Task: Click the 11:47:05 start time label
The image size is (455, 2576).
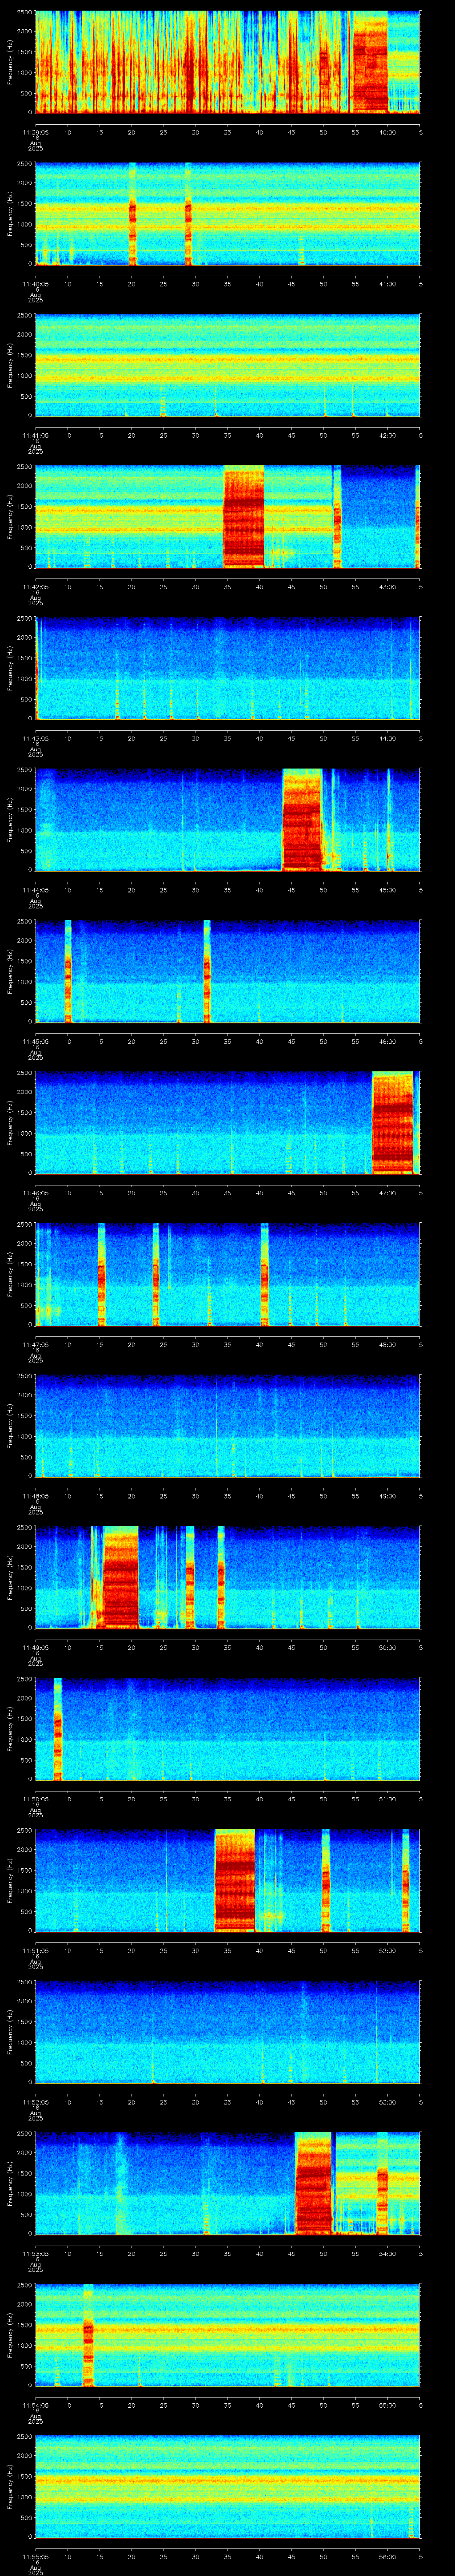Action: click(x=35, y=1344)
